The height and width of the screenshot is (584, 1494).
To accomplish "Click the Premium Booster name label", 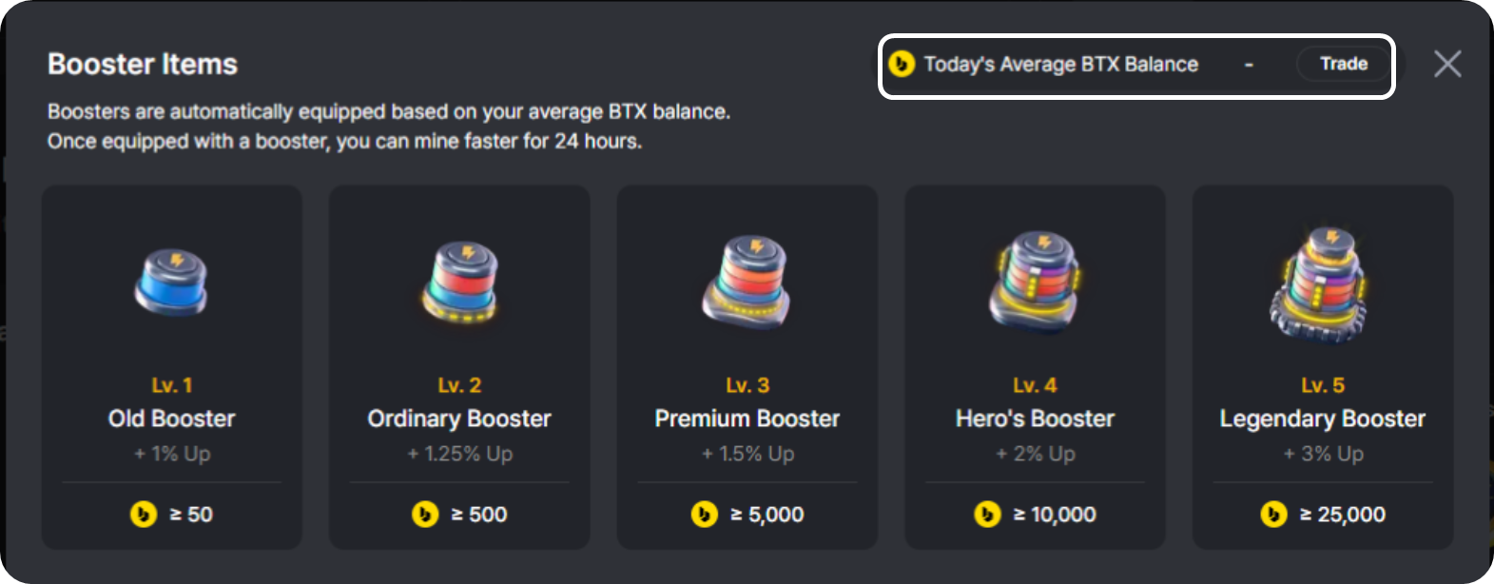I will tap(747, 419).
